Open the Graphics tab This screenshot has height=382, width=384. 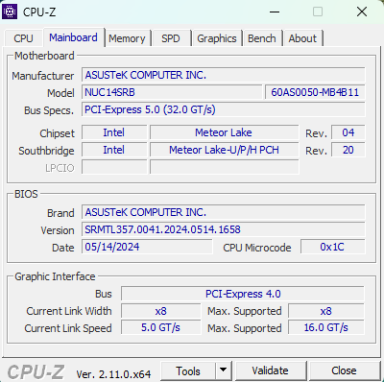217,38
